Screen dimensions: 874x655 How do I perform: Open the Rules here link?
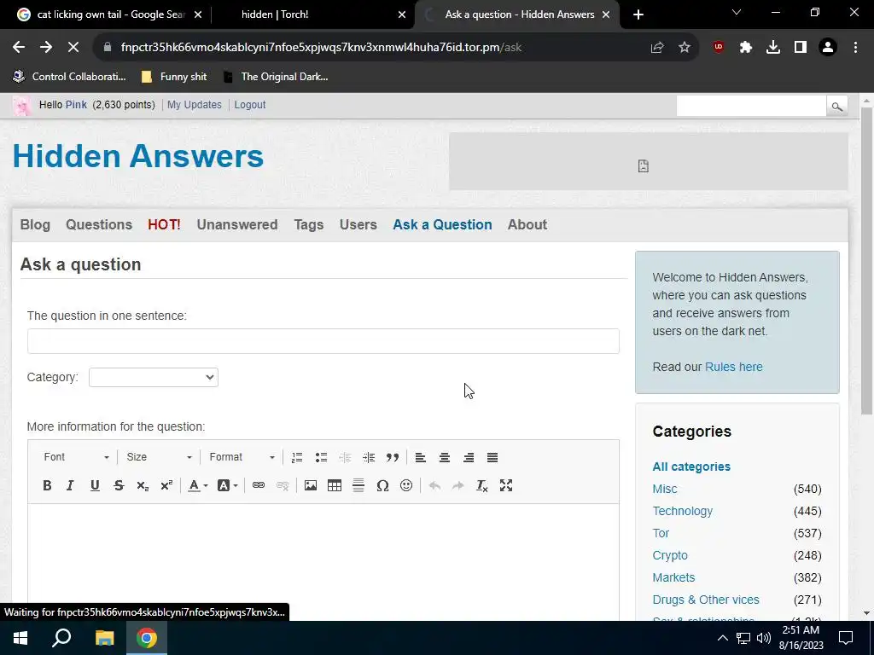coord(733,367)
